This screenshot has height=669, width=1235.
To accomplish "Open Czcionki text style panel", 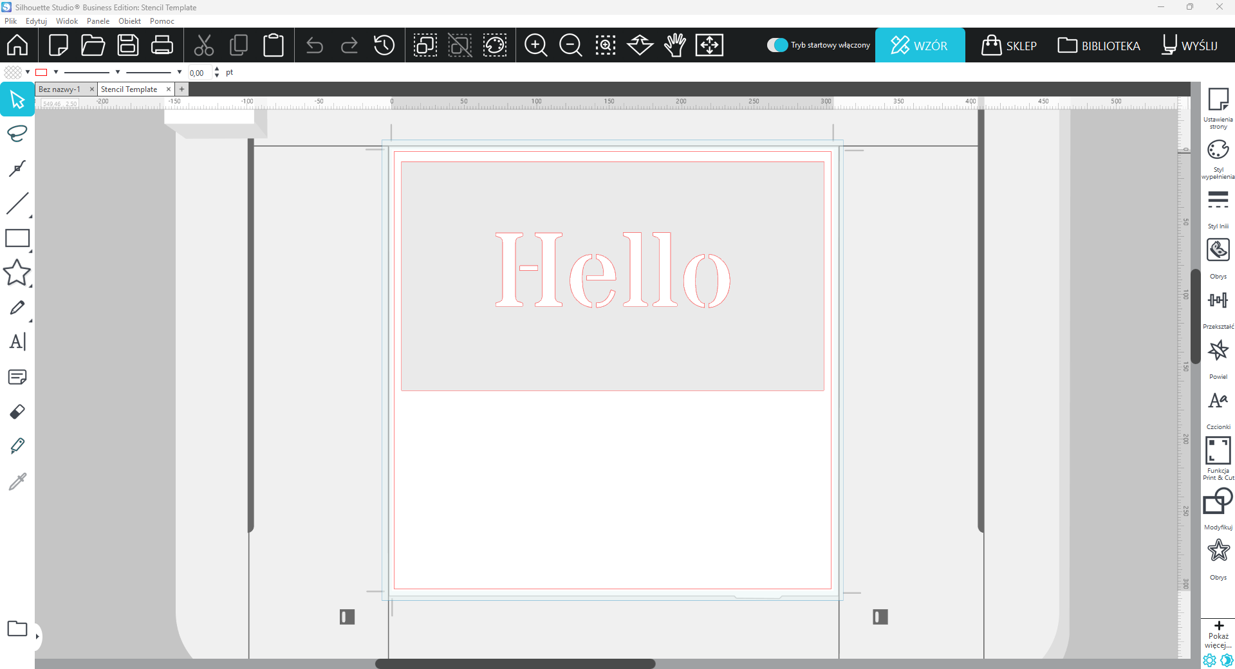I will pos(1218,409).
